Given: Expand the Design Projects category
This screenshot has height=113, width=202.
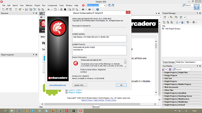Looking at the screenshot, I should point(163,75).
